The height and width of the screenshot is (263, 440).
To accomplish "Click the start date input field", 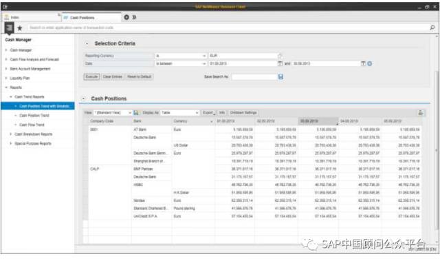I will coord(243,64).
